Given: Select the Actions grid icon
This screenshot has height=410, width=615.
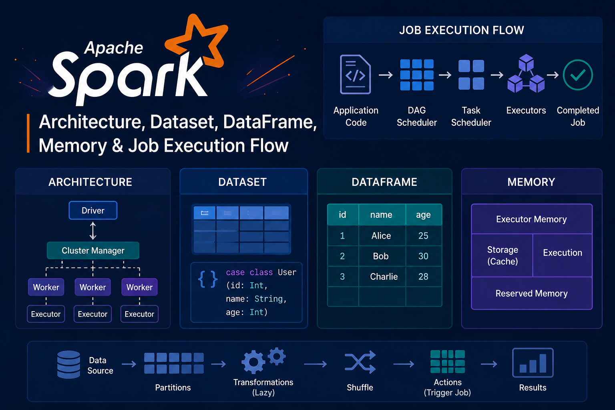Looking at the screenshot, I should pos(448,362).
